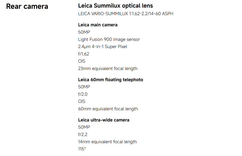Select the 2.4μm 4-in-1 Super Pixel text
242x156 pixels.
pos(103,47)
